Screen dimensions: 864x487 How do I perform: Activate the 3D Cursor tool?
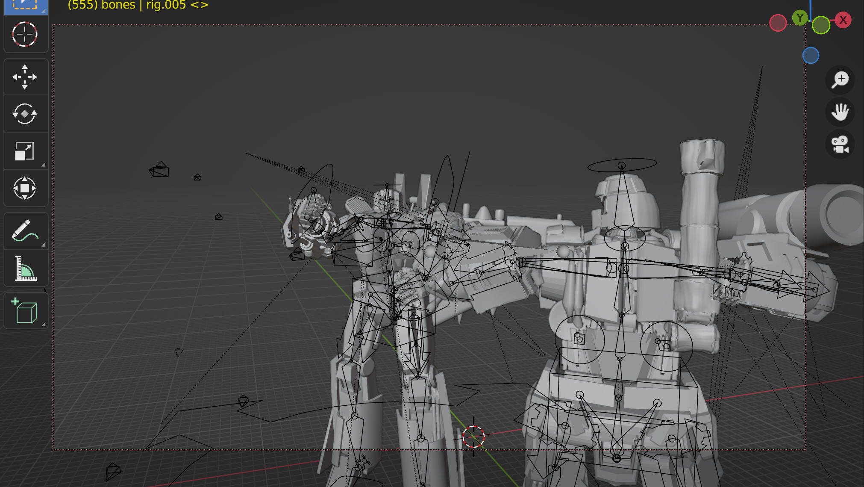[x=26, y=34]
